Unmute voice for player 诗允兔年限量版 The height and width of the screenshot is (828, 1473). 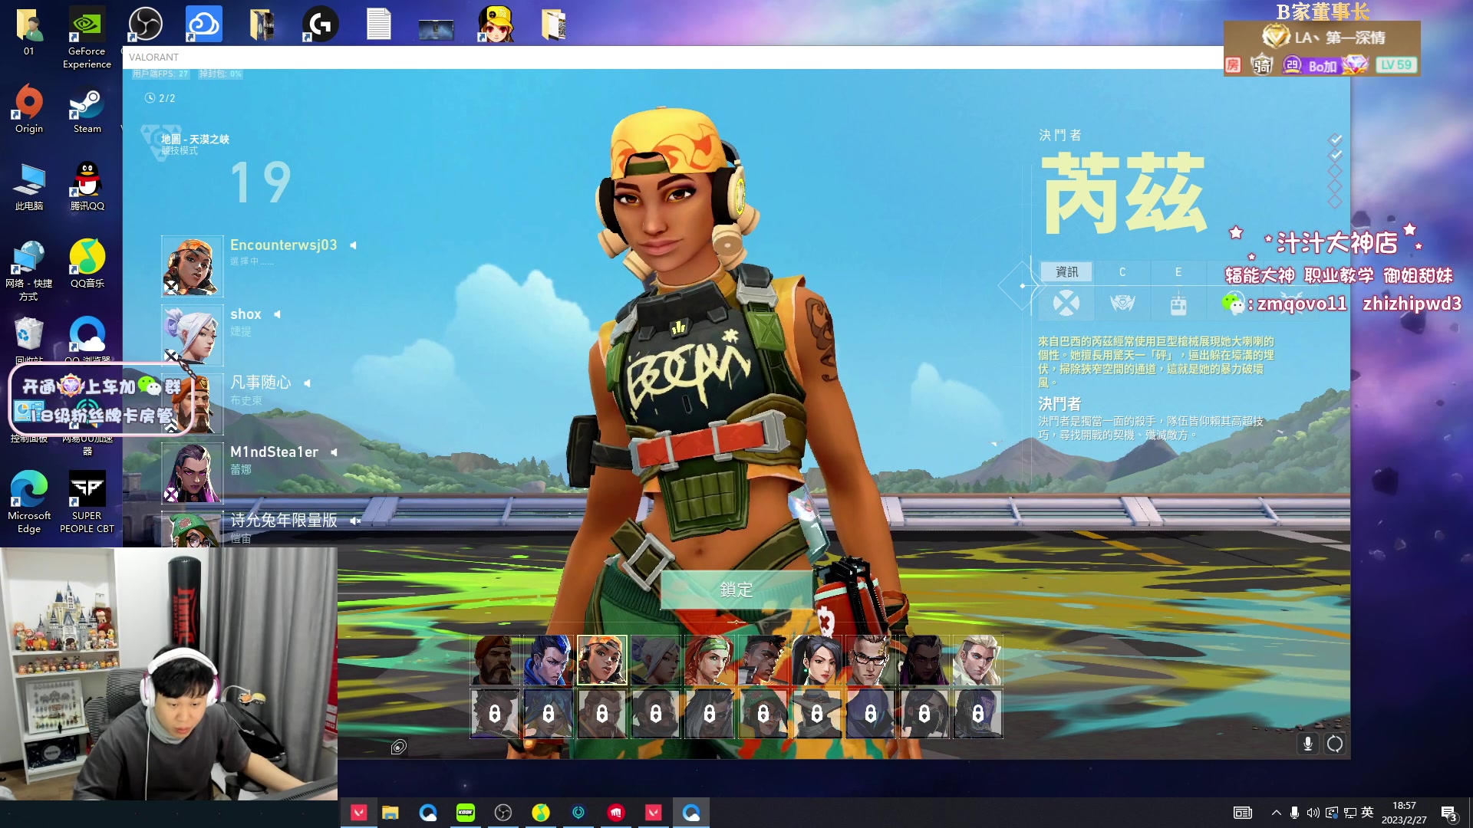point(354,521)
